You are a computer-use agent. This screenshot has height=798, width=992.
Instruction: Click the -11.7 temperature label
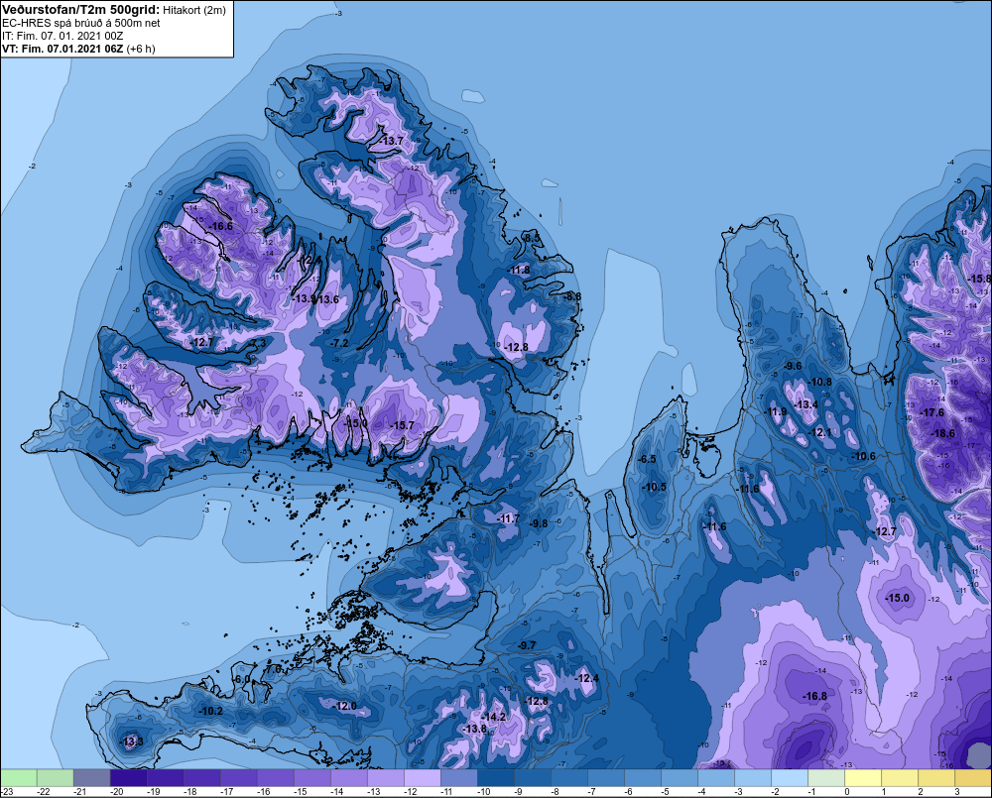pos(508,518)
